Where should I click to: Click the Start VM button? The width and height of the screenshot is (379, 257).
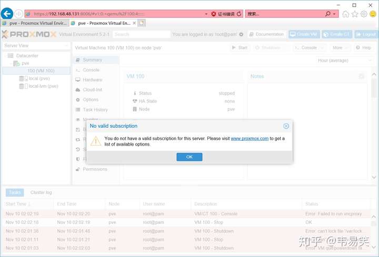coord(240,48)
